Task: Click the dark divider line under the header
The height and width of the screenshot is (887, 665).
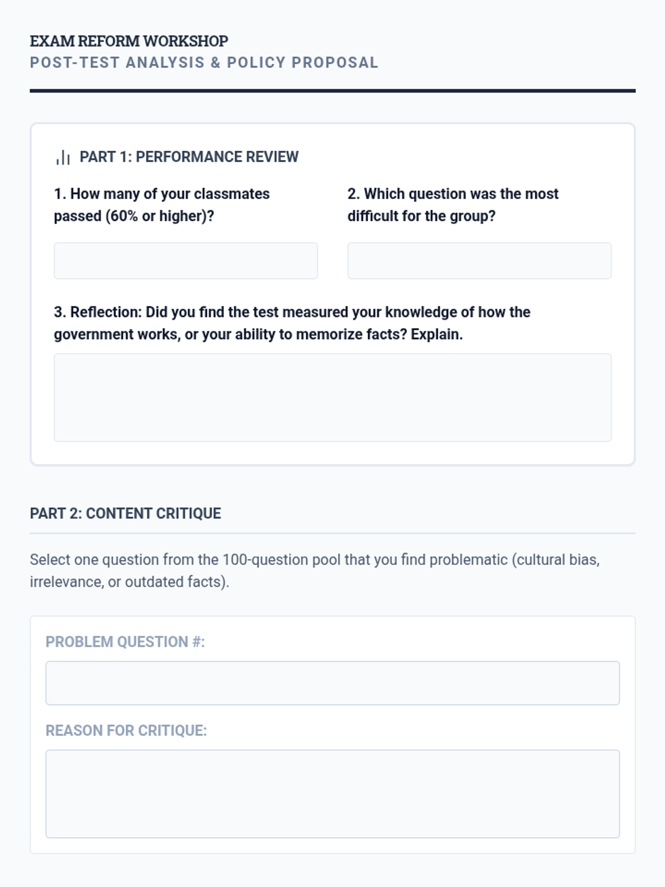Action: pyautogui.click(x=332, y=91)
